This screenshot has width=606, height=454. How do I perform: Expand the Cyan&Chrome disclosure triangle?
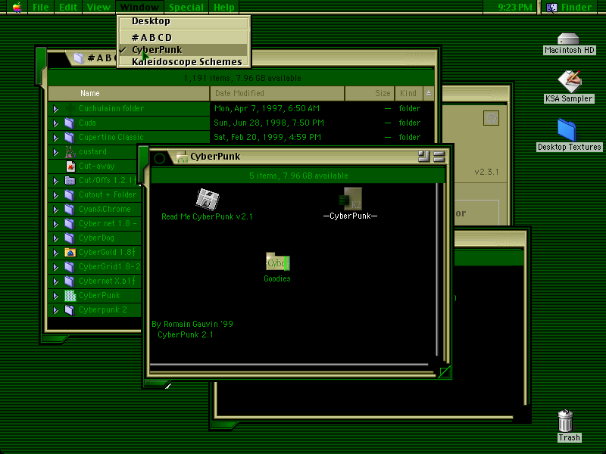point(55,210)
